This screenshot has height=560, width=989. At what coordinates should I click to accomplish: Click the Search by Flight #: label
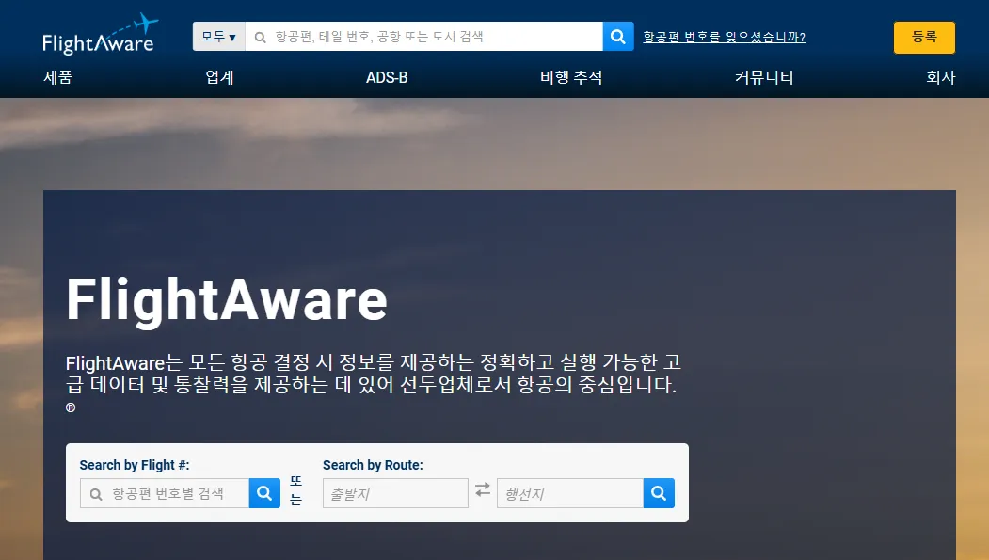click(135, 465)
